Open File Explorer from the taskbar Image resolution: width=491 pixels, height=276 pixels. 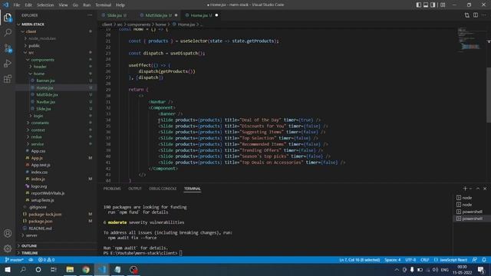coord(70,269)
